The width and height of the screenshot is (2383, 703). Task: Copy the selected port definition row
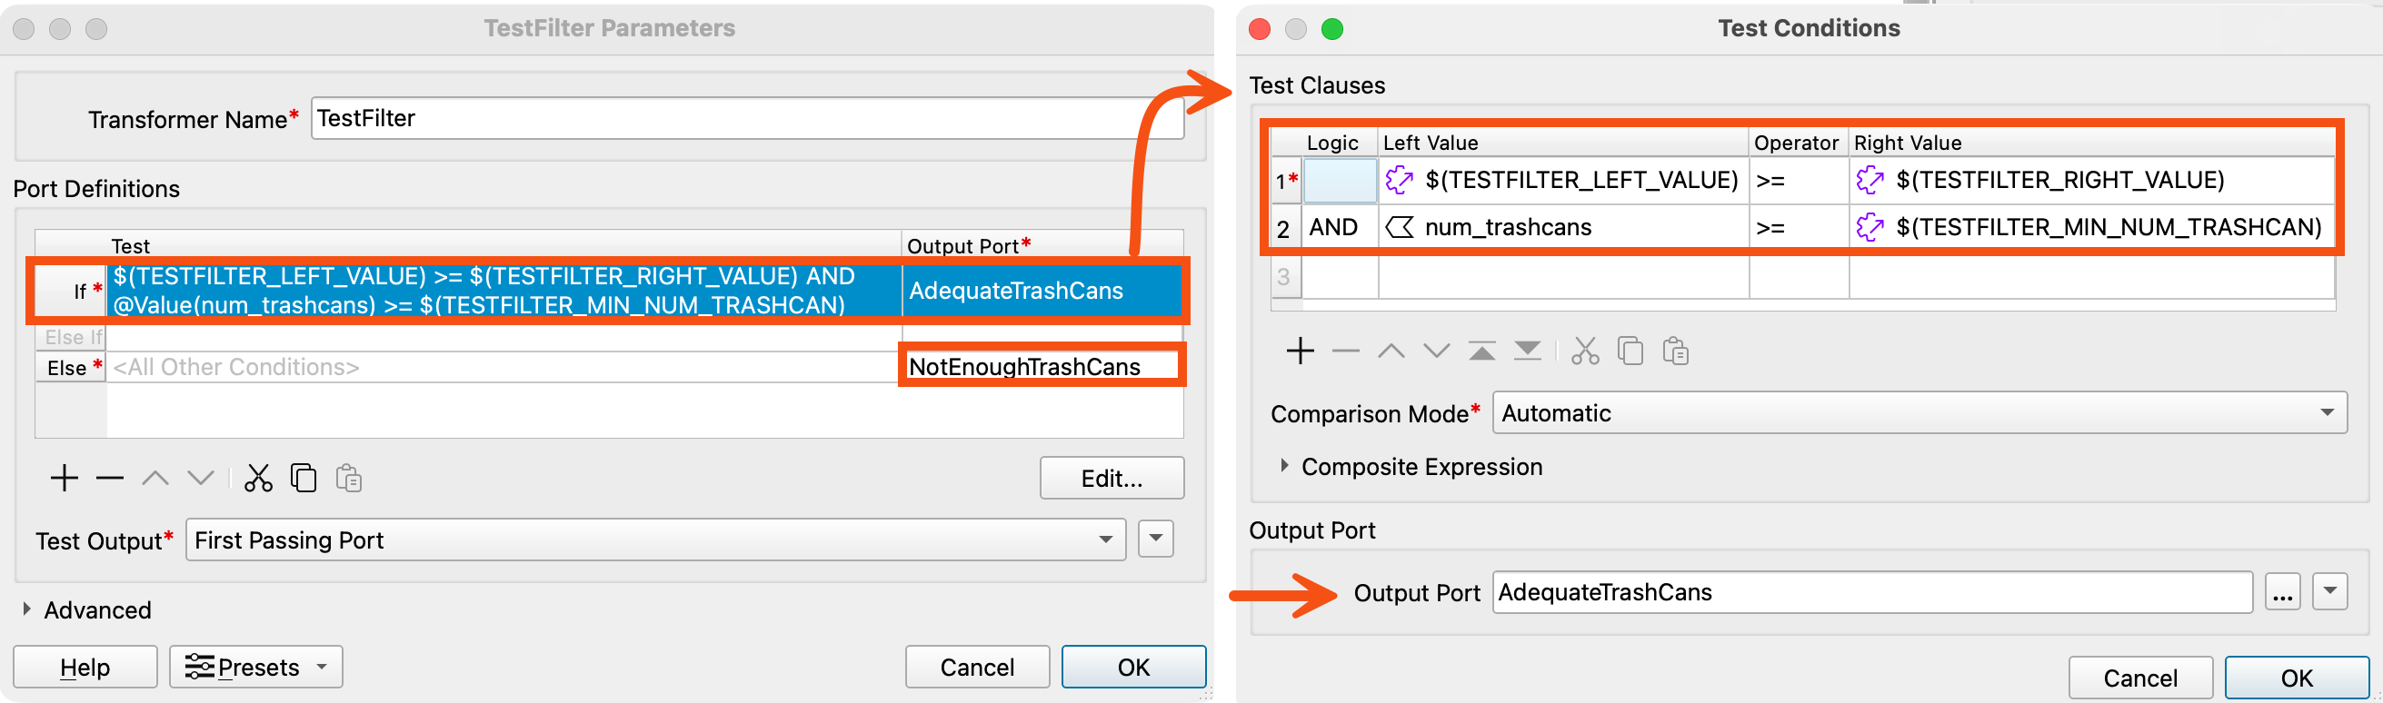304,479
